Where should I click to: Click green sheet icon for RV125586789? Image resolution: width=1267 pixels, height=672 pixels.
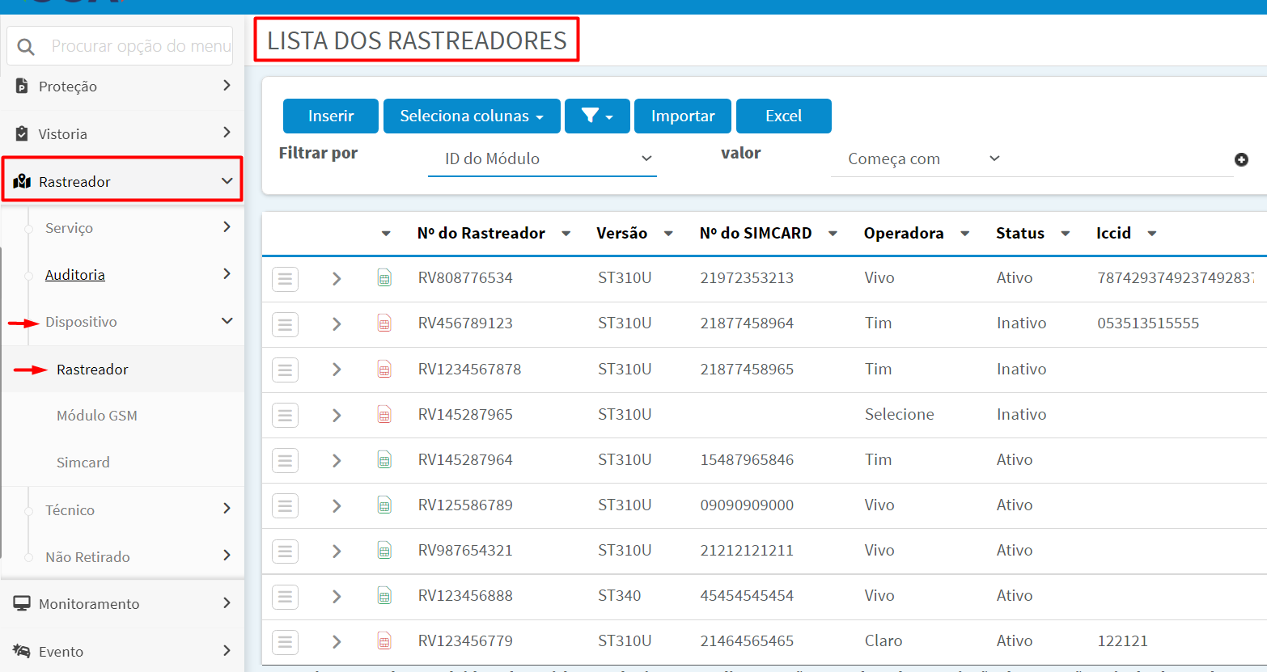[384, 505]
